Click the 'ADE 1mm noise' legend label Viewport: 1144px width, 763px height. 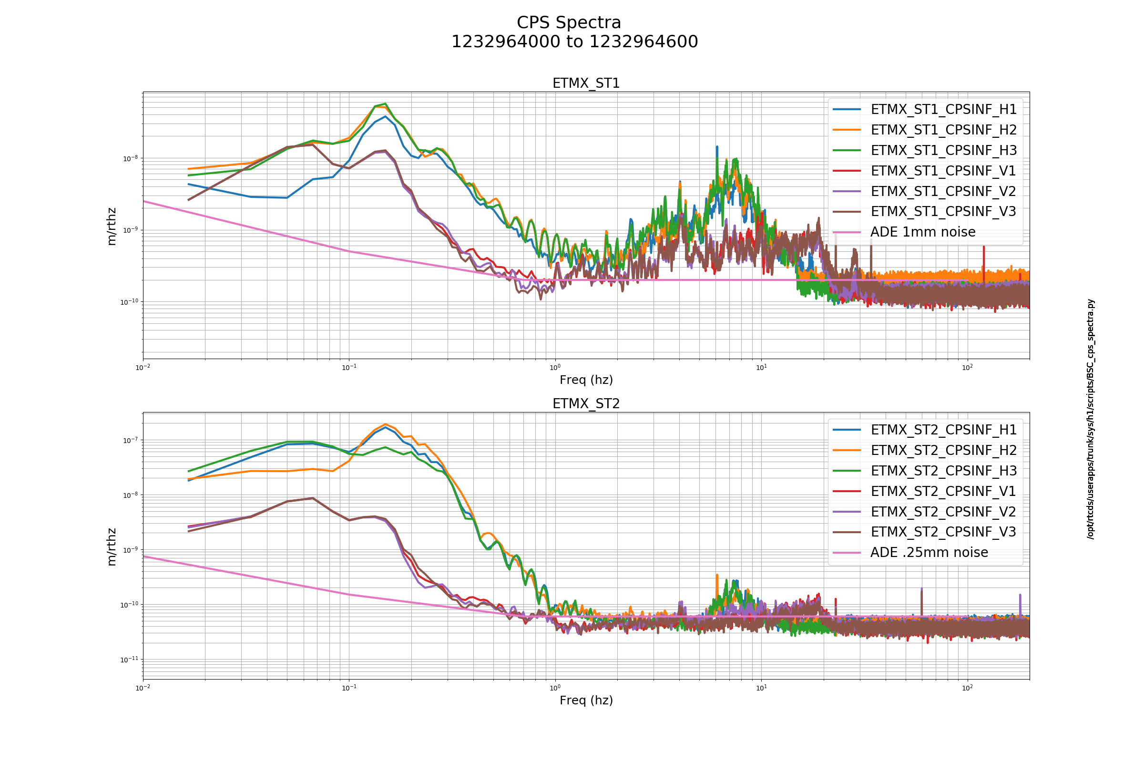(x=923, y=232)
